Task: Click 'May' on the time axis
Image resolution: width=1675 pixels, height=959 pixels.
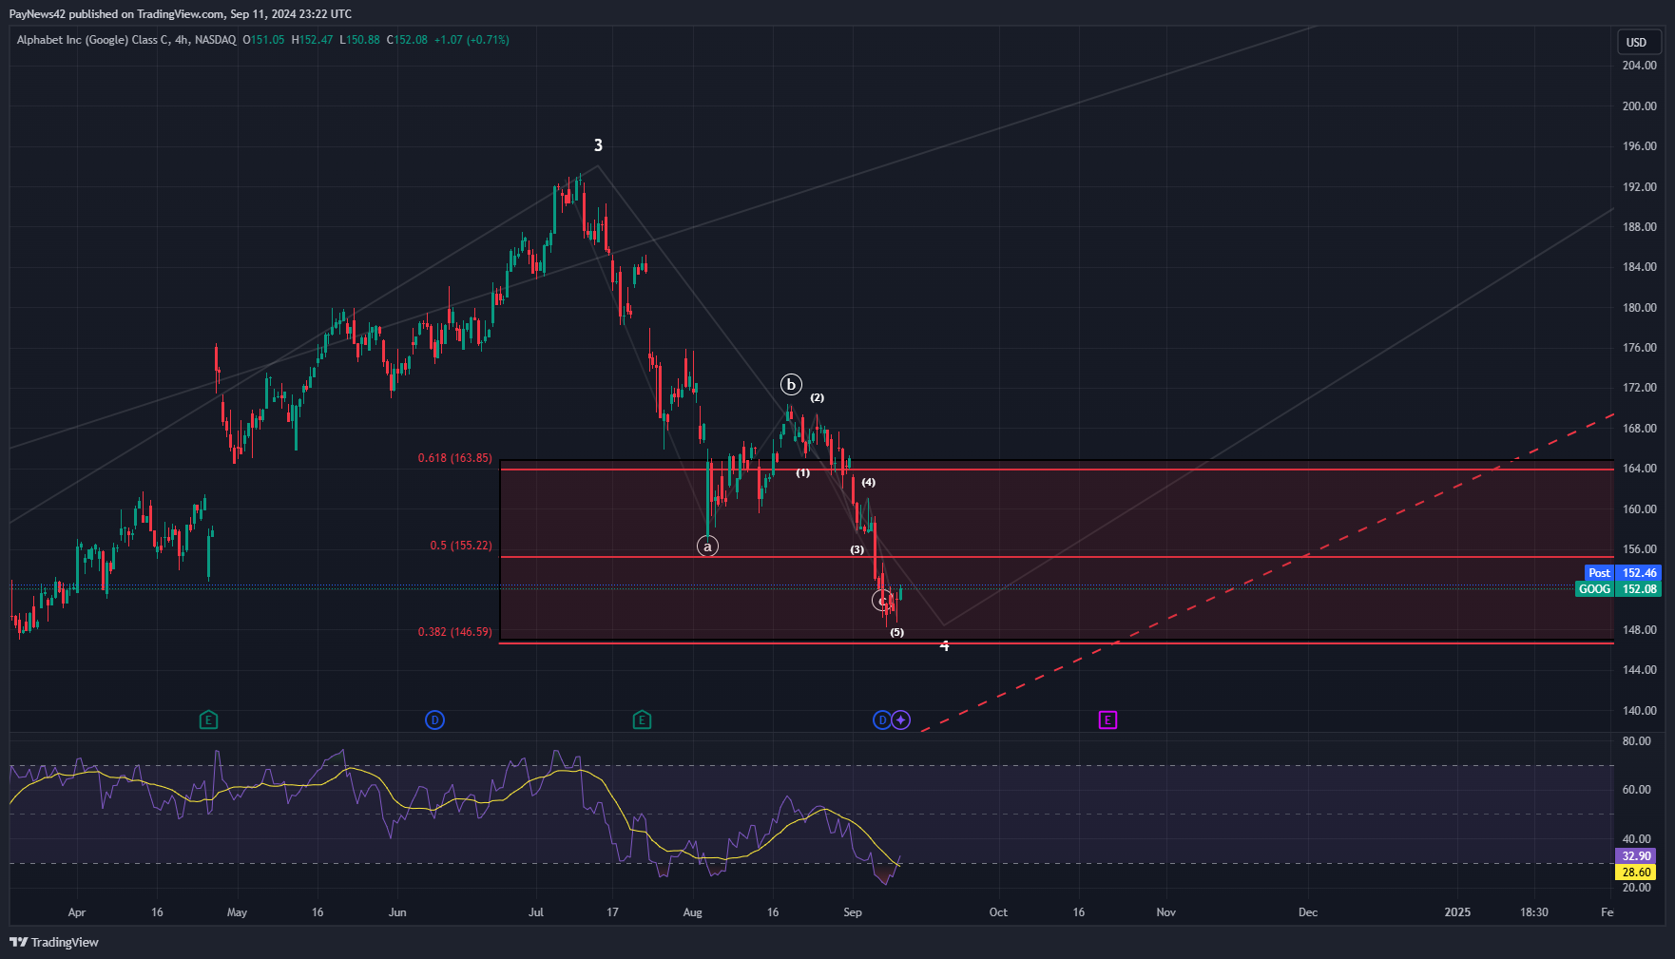Action: point(237,912)
